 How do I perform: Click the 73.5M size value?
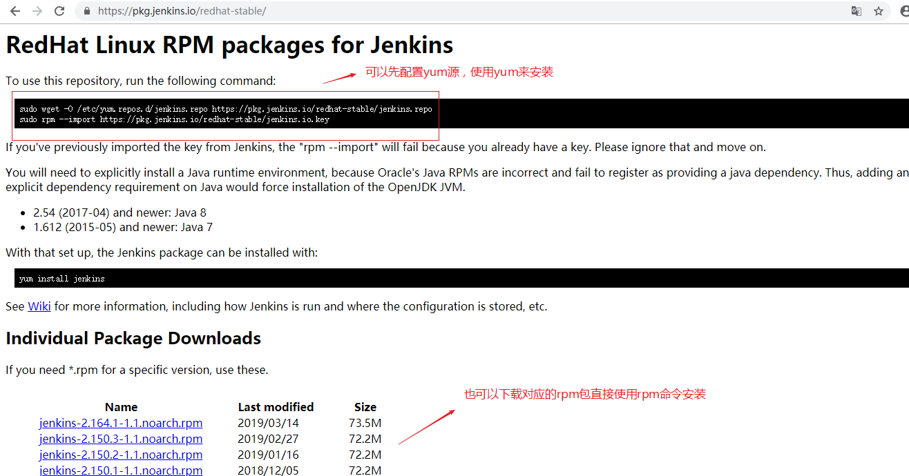365,423
